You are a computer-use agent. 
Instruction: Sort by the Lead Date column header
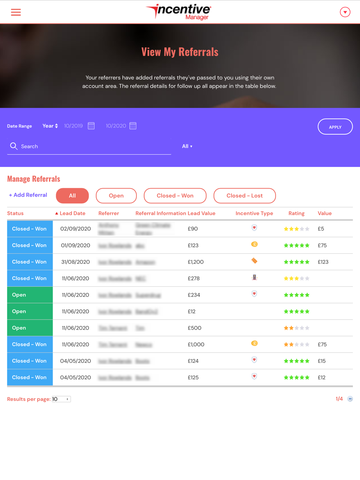[70, 213]
